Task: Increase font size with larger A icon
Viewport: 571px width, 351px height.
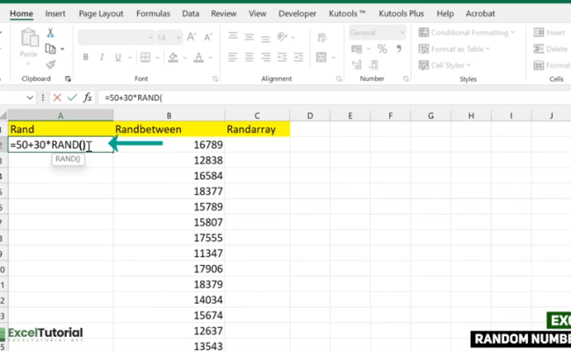Action: coord(192,37)
